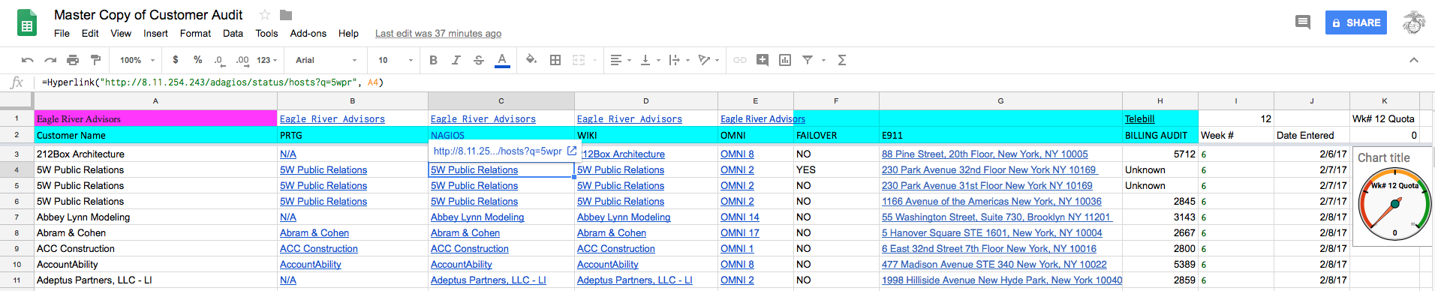Toggle strikethrough formatting
The width and height of the screenshot is (1435, 291).
[x=479, y=60]
